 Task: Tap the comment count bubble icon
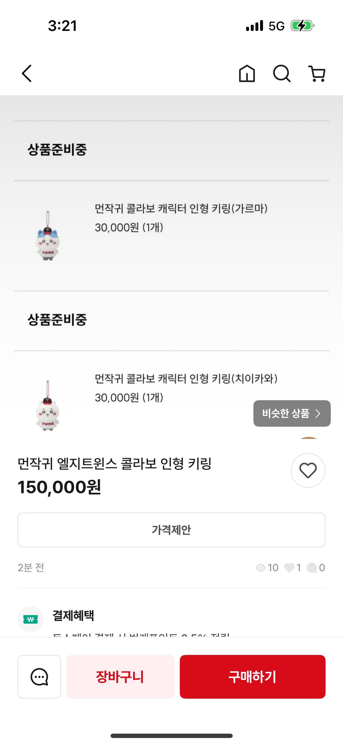coord(312,567)
